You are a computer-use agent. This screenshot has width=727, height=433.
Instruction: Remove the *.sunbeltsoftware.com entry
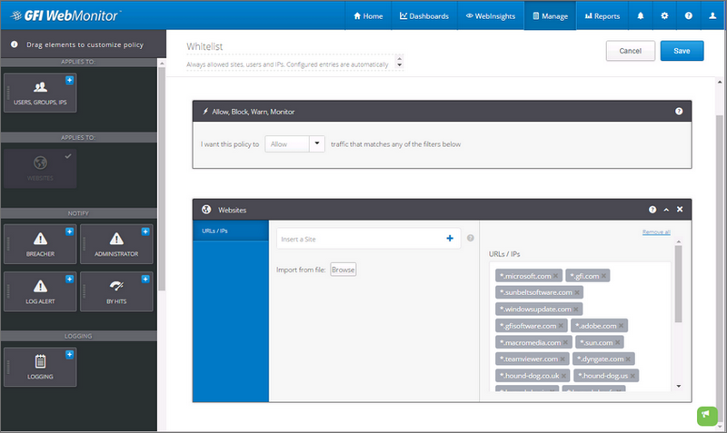click(x=577, y=292)
